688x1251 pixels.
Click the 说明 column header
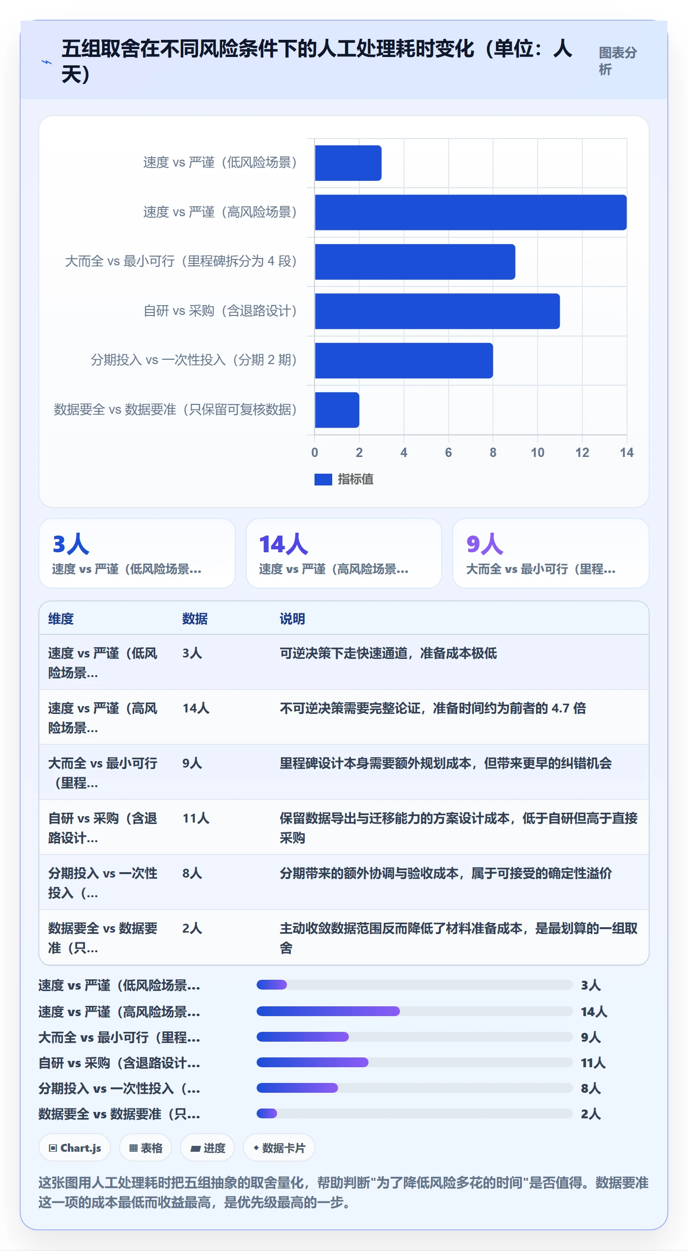pyautogui.click(x=292, y=619)
